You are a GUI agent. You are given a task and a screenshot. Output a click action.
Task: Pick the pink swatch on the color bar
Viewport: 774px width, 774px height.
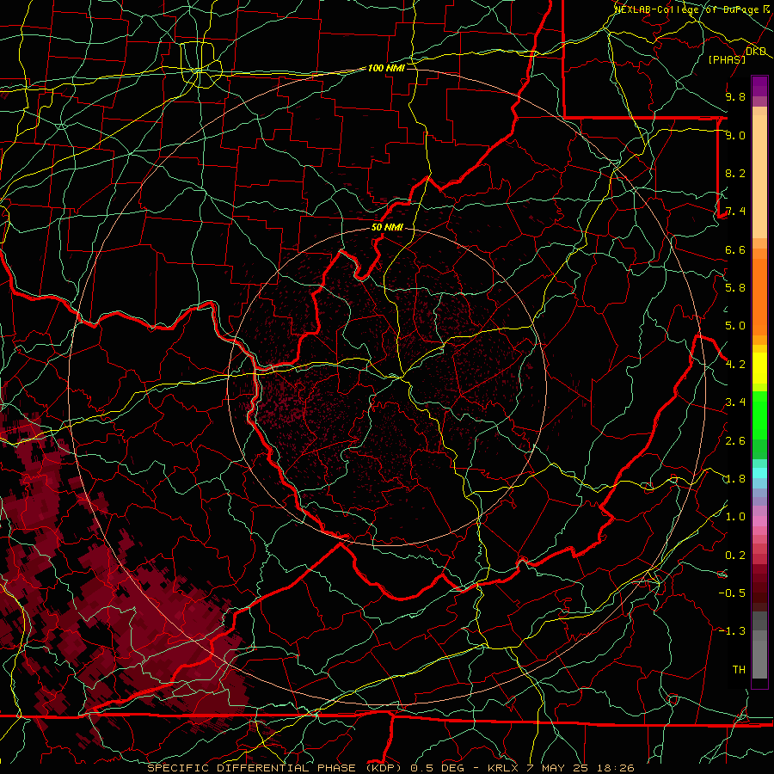(x=759, y=521)
